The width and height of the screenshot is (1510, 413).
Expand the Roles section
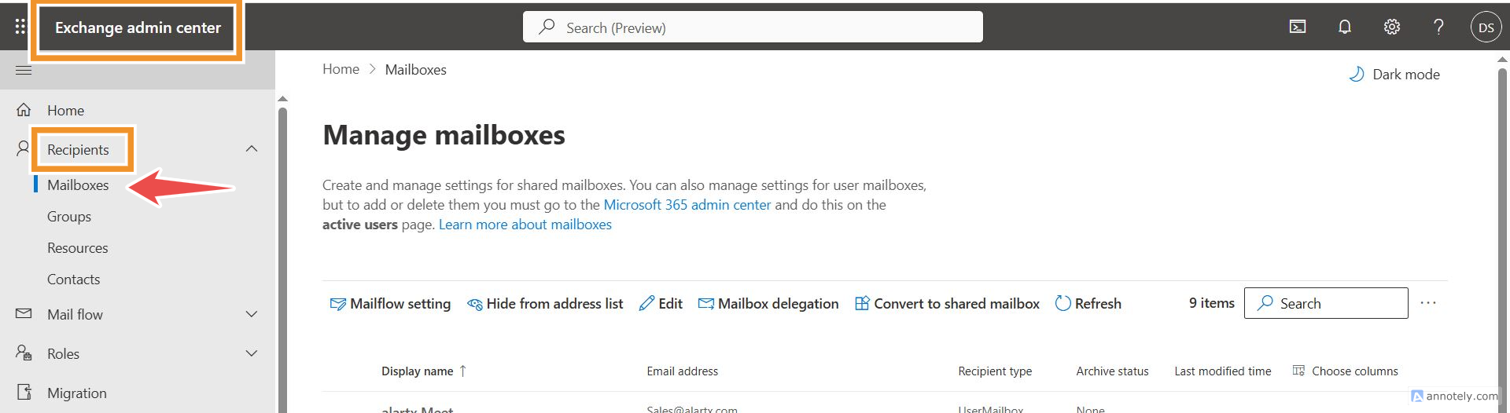pyautogui.click(x=252, y=353)
